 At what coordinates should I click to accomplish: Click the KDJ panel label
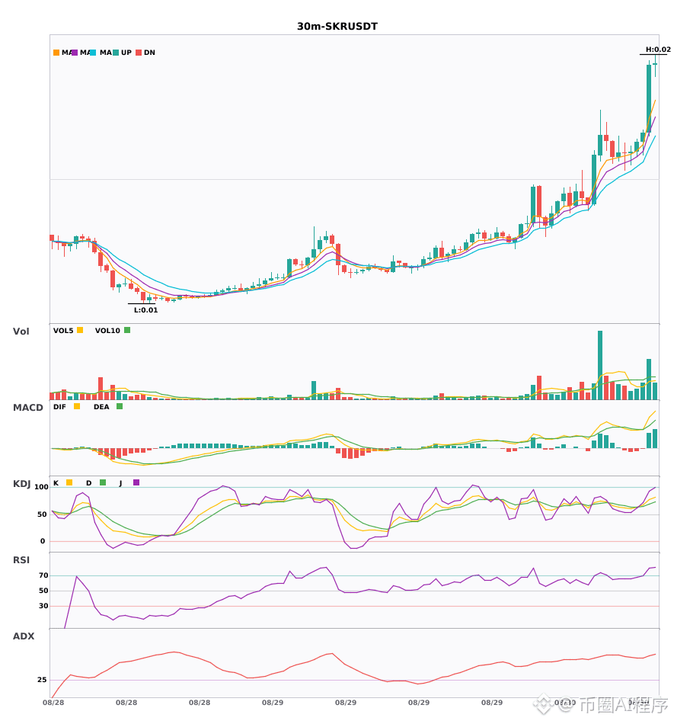click(21, 484)
